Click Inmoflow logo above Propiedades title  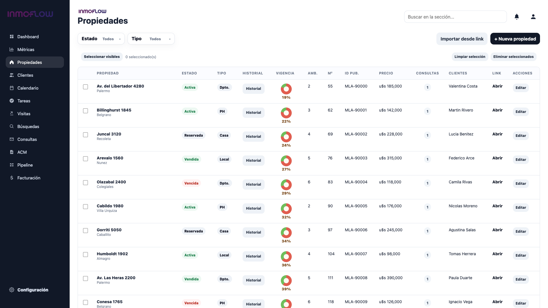(92, 11)
